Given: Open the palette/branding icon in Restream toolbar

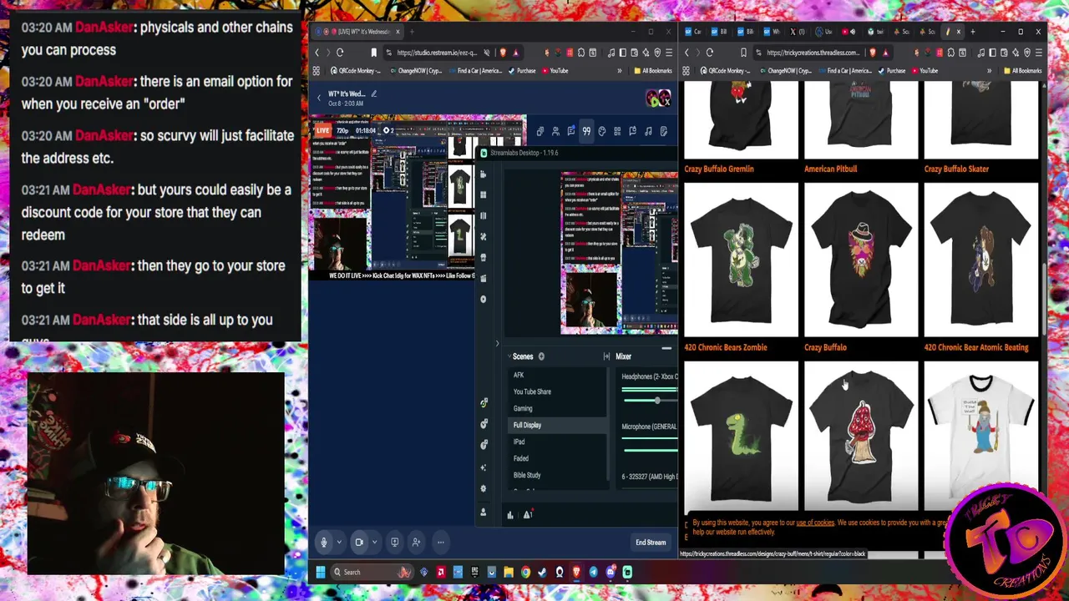Looking at the screenshot, I should [601, 131].
